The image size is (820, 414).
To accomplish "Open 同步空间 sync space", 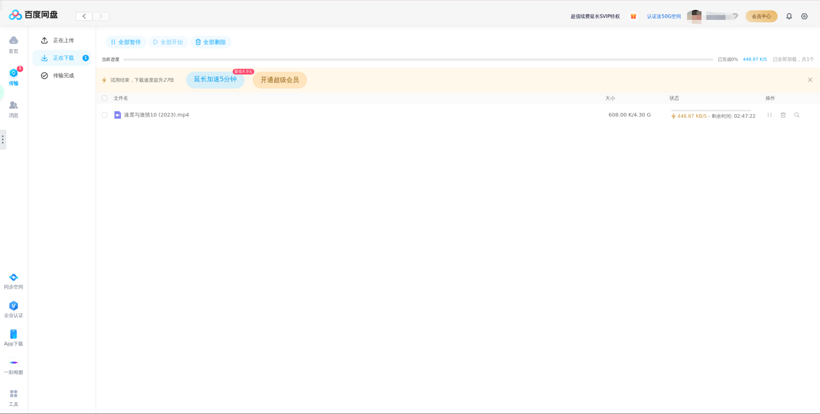I will click(13, 277).
